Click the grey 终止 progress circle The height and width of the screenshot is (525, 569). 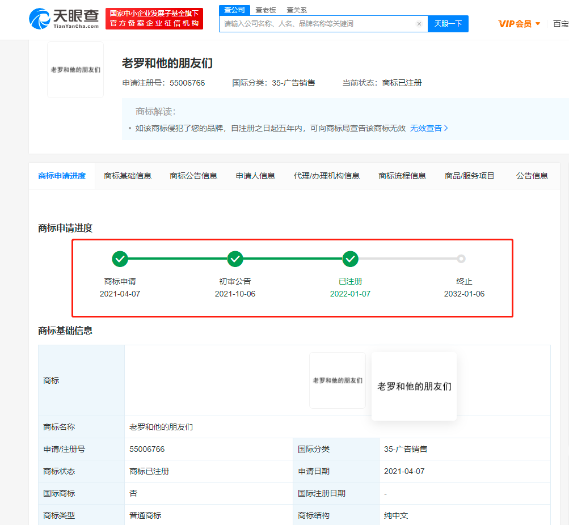(461, 259)
